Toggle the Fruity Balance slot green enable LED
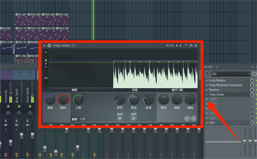Viewport: 257px width, 159px height. 256,80
